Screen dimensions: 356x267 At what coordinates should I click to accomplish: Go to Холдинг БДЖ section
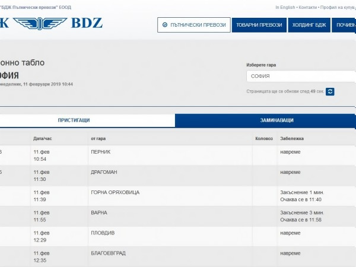[312, 25]
